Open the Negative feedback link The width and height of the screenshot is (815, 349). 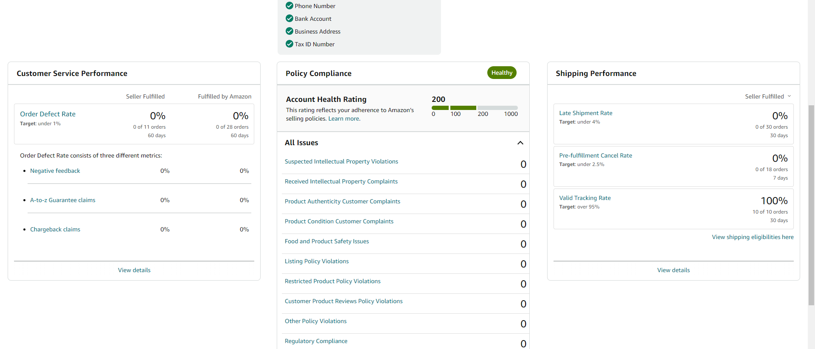55,171
